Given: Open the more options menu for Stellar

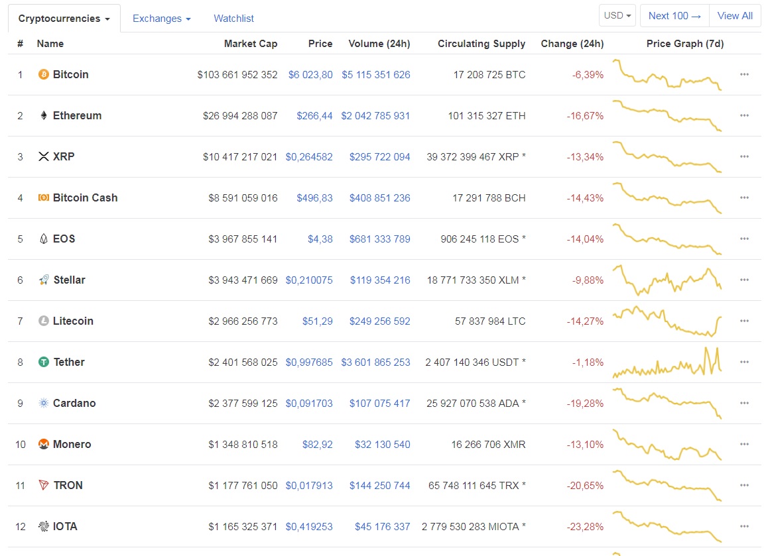Looking at the screenshot, I should (745, 280).
